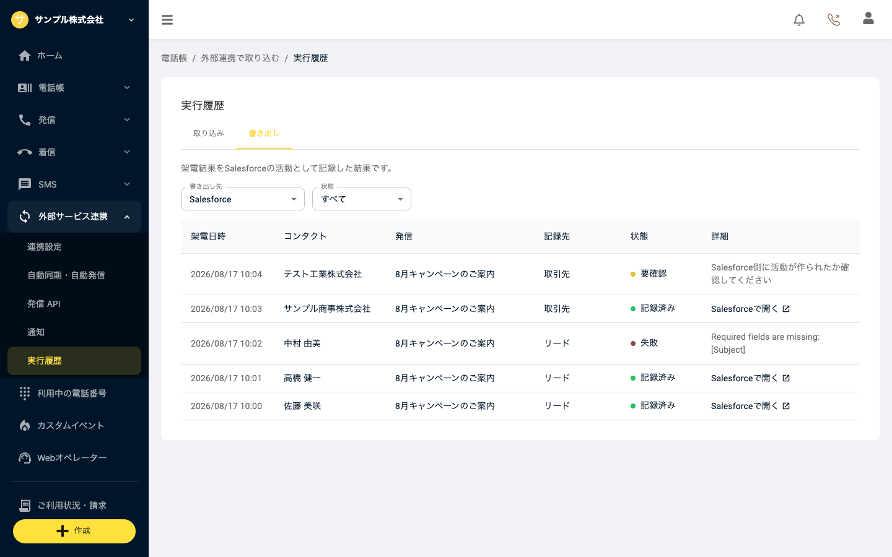Expand the 電話帳 submenu chevron
The width and height of the screenshot is (892, 557).
[127, 88]
